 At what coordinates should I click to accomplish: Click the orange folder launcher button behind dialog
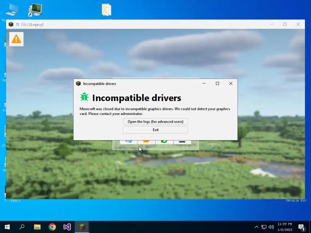coord(146,142)
